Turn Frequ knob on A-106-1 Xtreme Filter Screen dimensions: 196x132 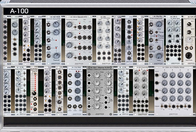pyautogui.click(x=97, y=75)
